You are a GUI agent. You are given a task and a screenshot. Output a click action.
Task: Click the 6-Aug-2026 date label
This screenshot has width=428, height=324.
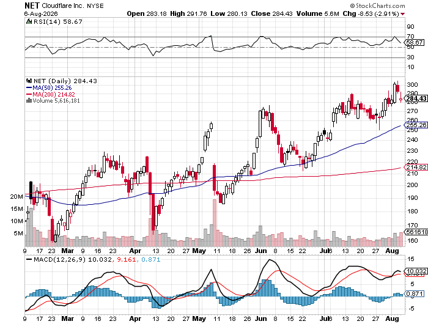[x=41, y=13]
